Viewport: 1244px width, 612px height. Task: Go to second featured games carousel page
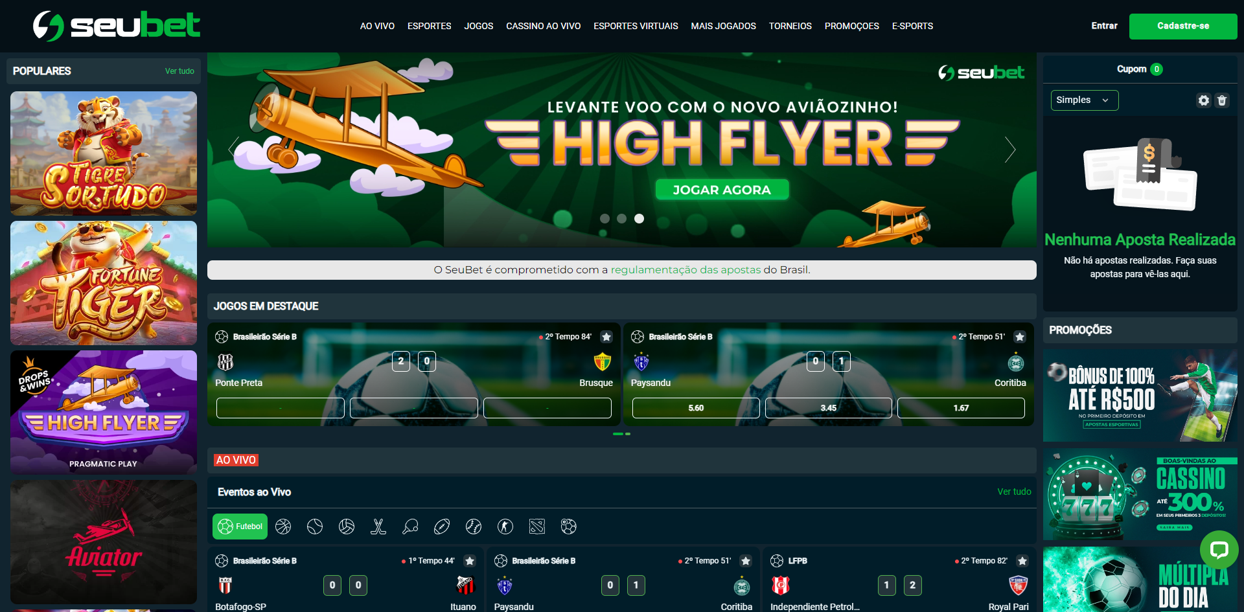coord(628,434)
